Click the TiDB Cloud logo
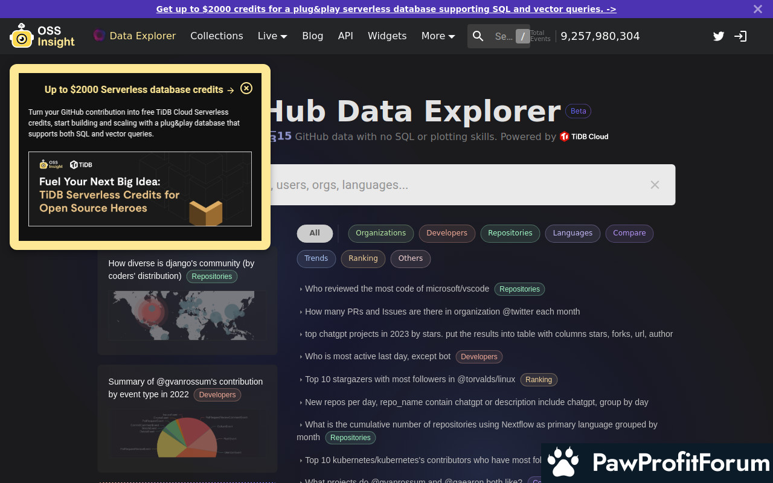The image size is (773, 483). click(584, 136)
